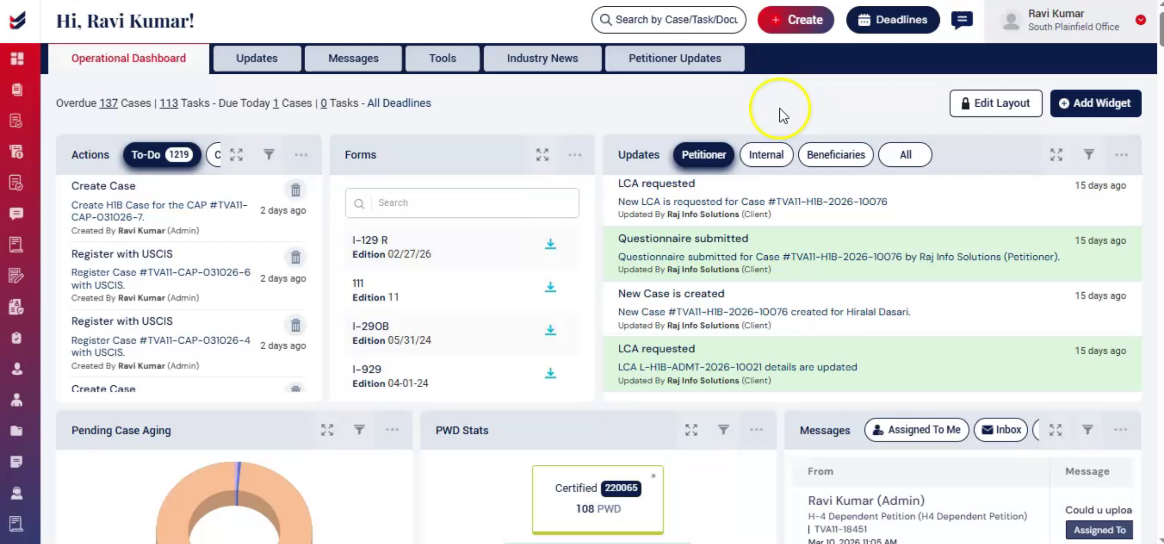This screenshot has width=1164, height=544.
Task: Delete Register Case #TVA11-CAP-031026-4 action
Action: (295, 325)
